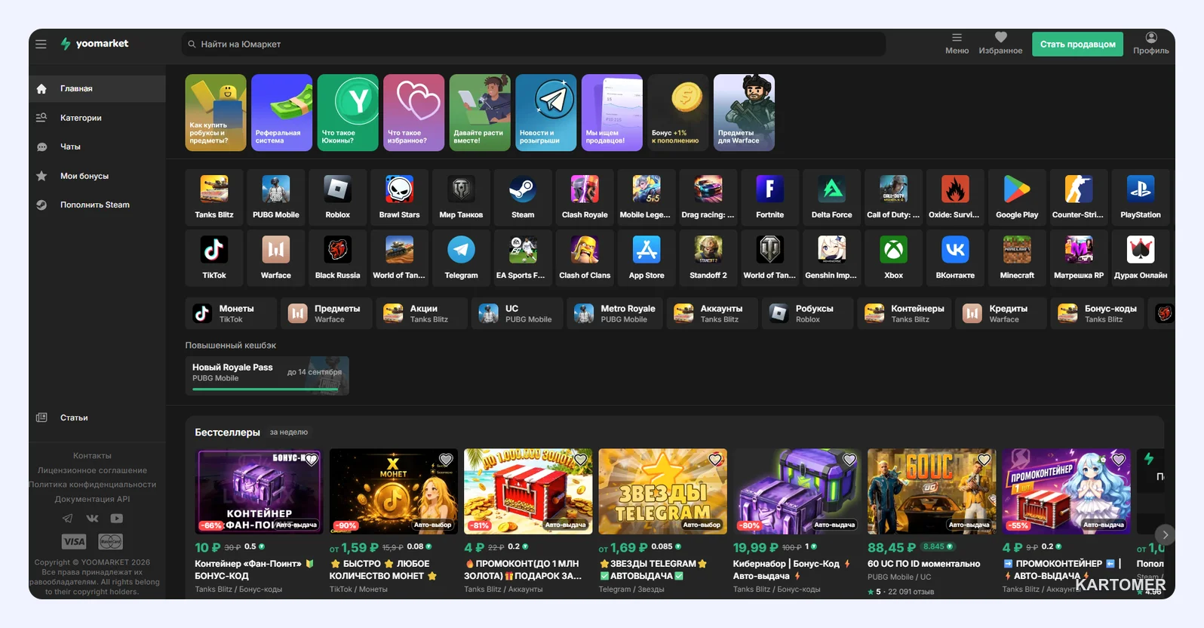The width and height of the screenshot is (1204, 628).
Task: Open Мои бонусы in the sidebar
Action: pos(97,176)
